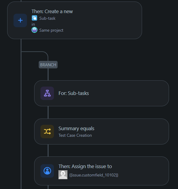Open the 'Then: Create a new' action card
This screenshot has width=178, height=189.
coord(75,20)
